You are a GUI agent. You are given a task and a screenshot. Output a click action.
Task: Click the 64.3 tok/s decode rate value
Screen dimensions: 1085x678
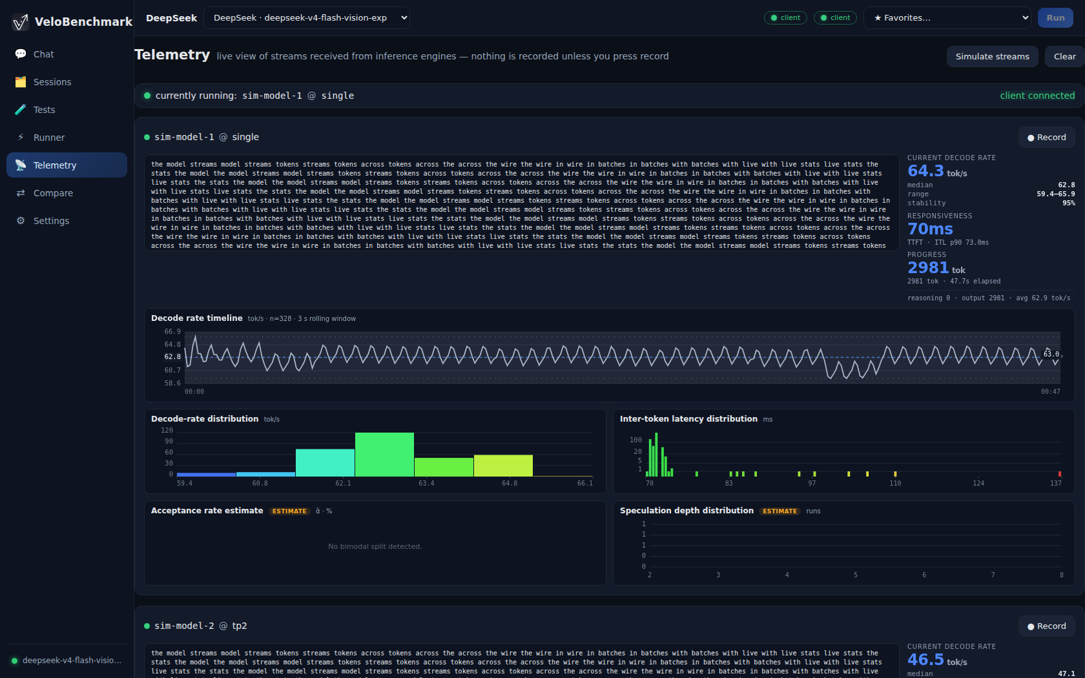(937, 171)
